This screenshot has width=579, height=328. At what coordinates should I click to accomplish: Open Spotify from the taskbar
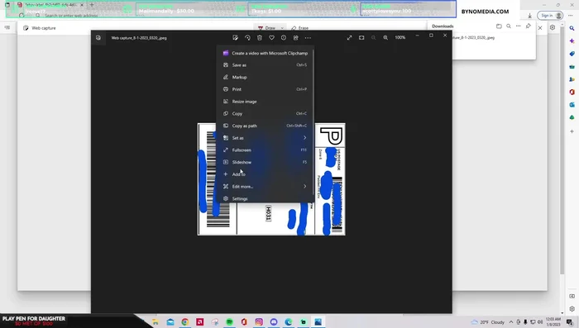pos(229,322)
